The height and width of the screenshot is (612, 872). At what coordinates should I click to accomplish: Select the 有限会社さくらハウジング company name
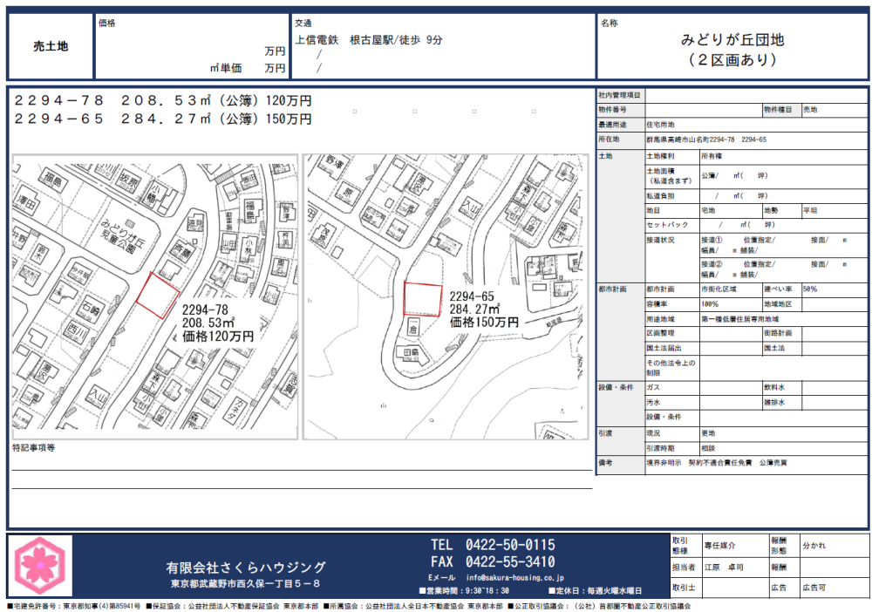(x=246, y=568)
